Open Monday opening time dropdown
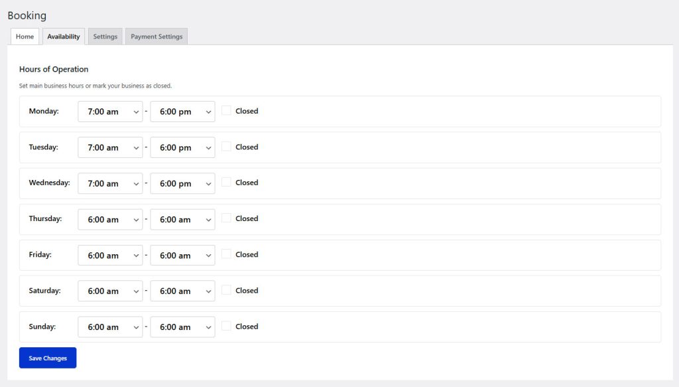679x387 pixels. click(x=110, y=112)
